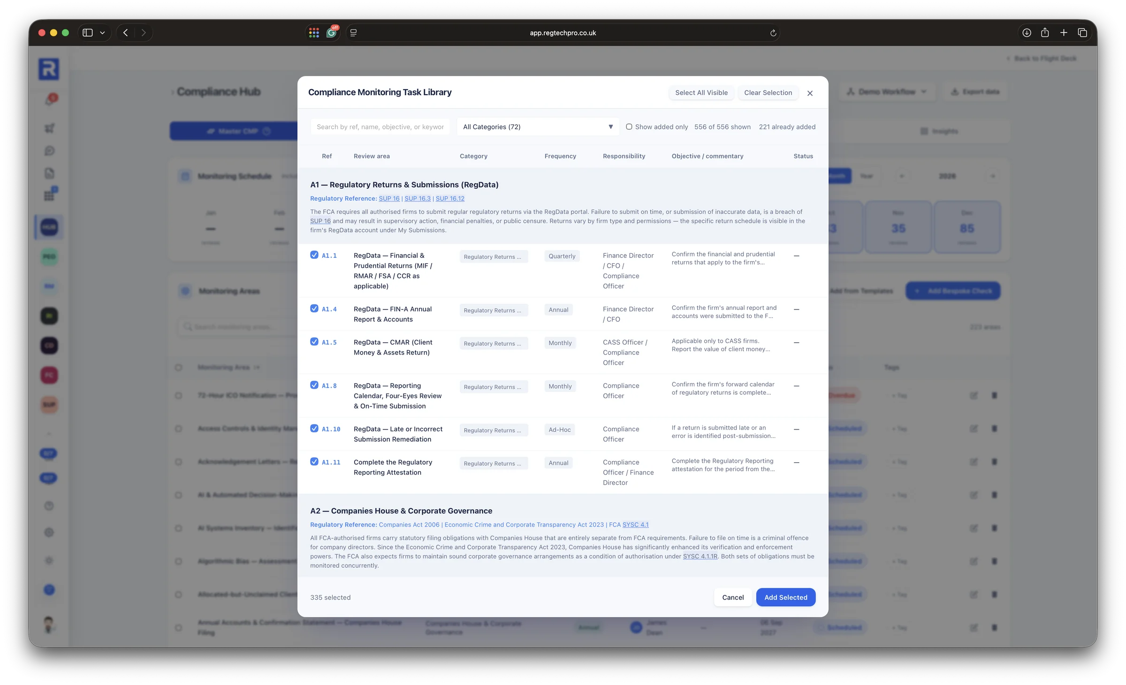The width and height of the screenshot is (1126, 685).
Task: Click 335 selected counter text
Action: [x=330, y=597]
